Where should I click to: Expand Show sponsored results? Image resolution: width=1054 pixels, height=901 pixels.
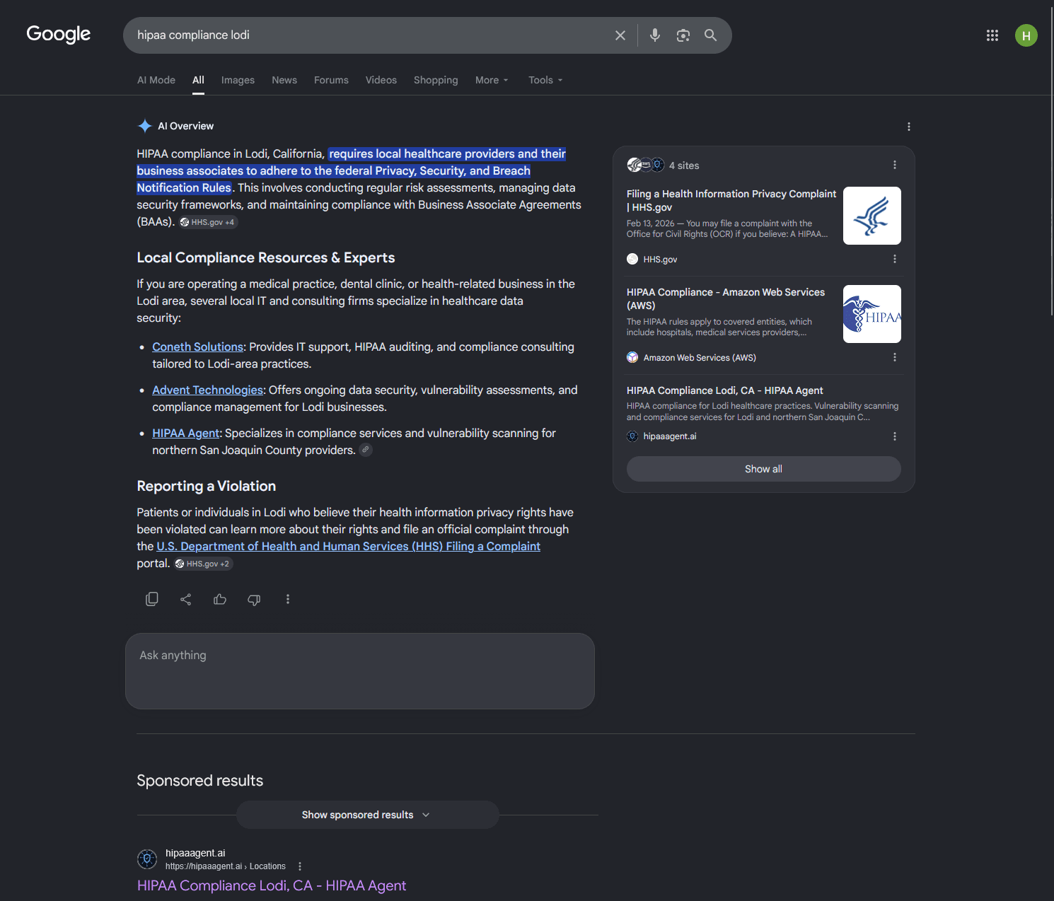coord(367,815)
